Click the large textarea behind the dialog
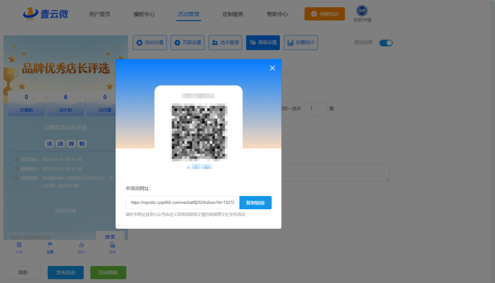Screen dimensions: 495x283 click(x=335, y=172)
